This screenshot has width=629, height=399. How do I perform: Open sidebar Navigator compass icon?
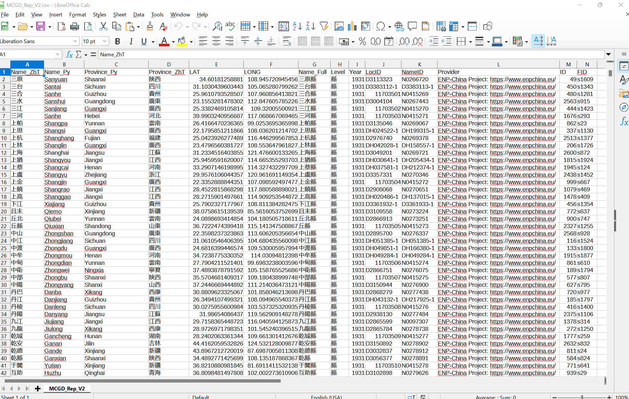pos(624,107)
